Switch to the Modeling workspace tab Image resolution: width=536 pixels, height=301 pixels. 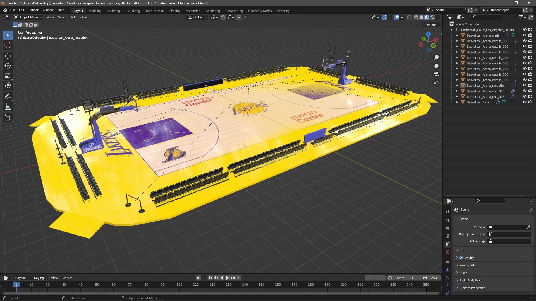click(95, 11)
